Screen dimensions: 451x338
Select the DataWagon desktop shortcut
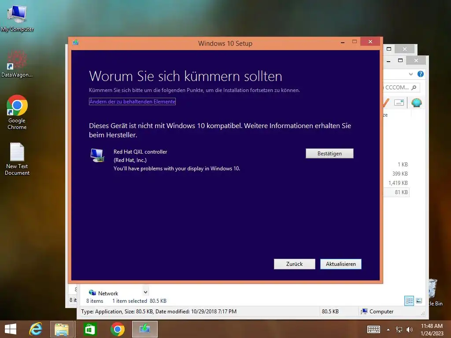(17, 64)
